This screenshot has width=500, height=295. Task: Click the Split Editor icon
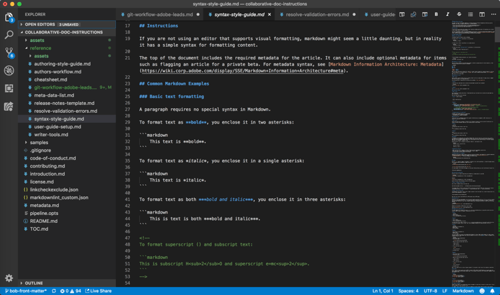pyautogui.click(x=482, y=14)
